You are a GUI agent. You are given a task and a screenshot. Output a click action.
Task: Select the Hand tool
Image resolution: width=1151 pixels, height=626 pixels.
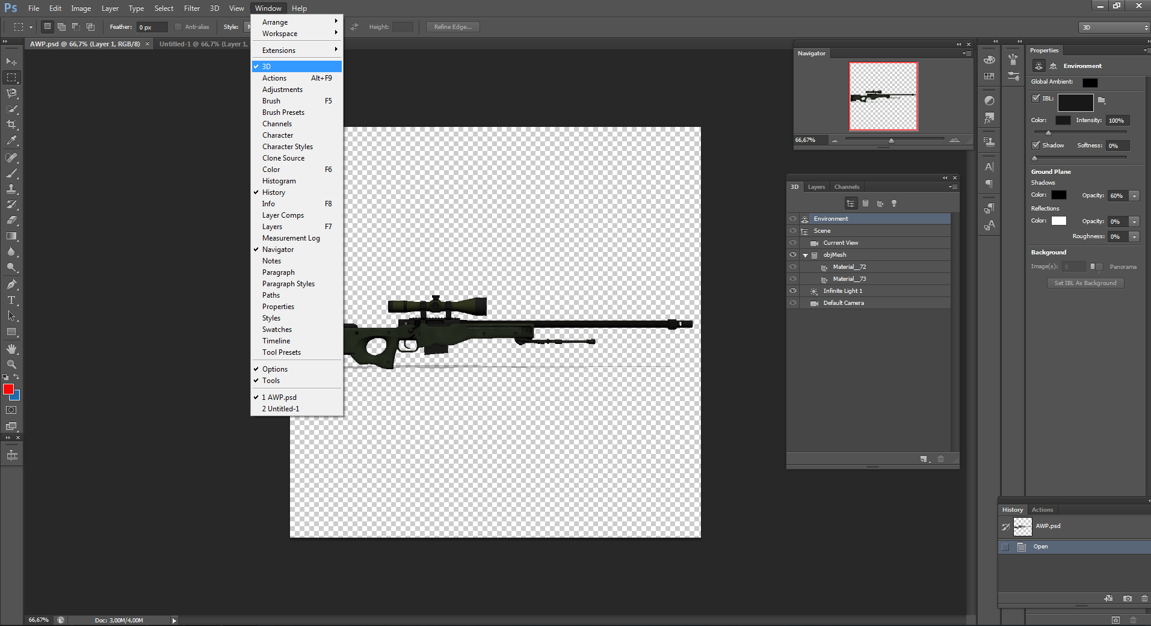point(11,349)
